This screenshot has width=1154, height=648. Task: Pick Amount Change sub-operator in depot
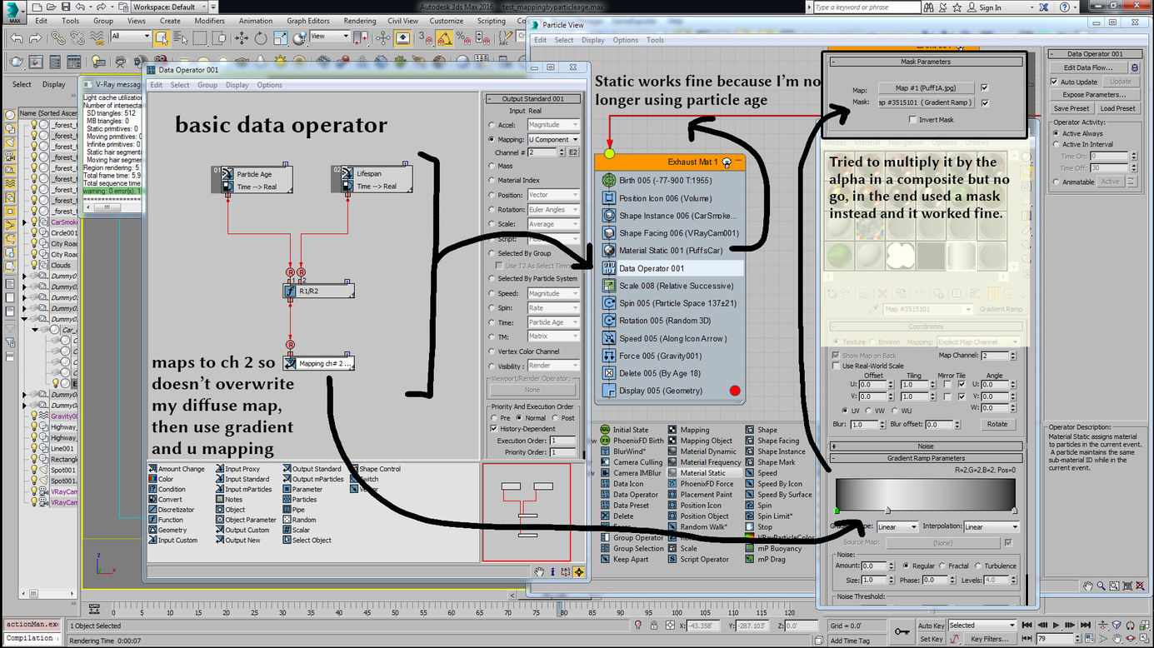tap(177, 469)
